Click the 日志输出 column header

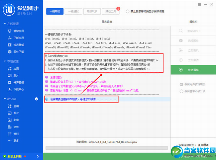pos(107,22)
